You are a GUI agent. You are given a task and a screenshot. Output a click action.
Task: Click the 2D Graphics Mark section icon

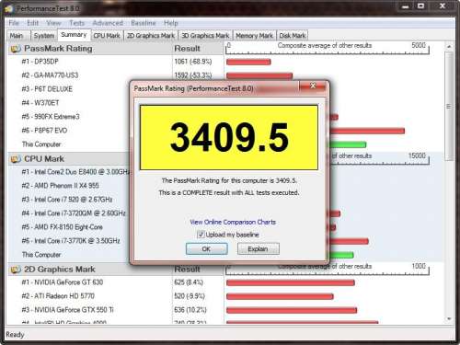click(x=15, y=270)
